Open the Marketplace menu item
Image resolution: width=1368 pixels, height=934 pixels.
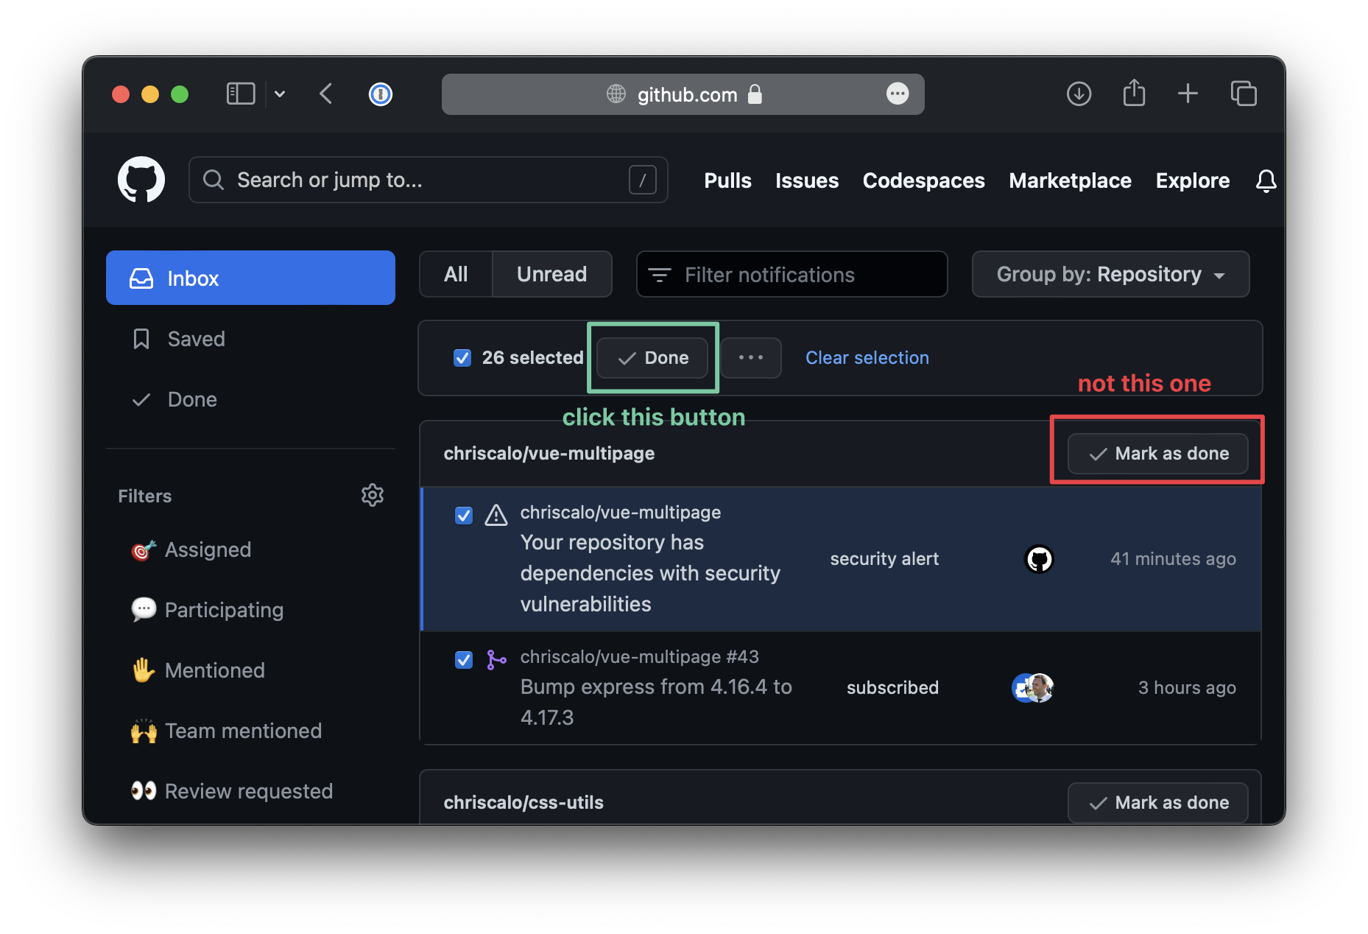1070,180
